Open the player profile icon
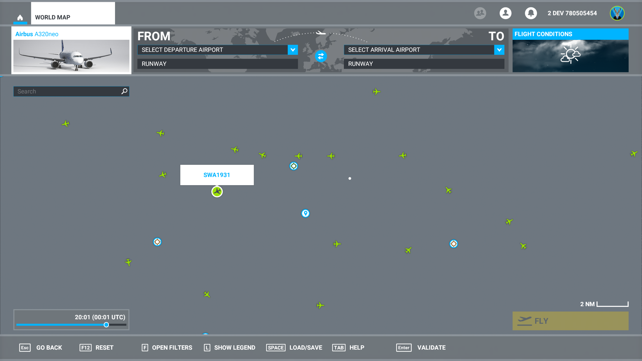This screenshot has height=361, width=642. pos(505,13)
